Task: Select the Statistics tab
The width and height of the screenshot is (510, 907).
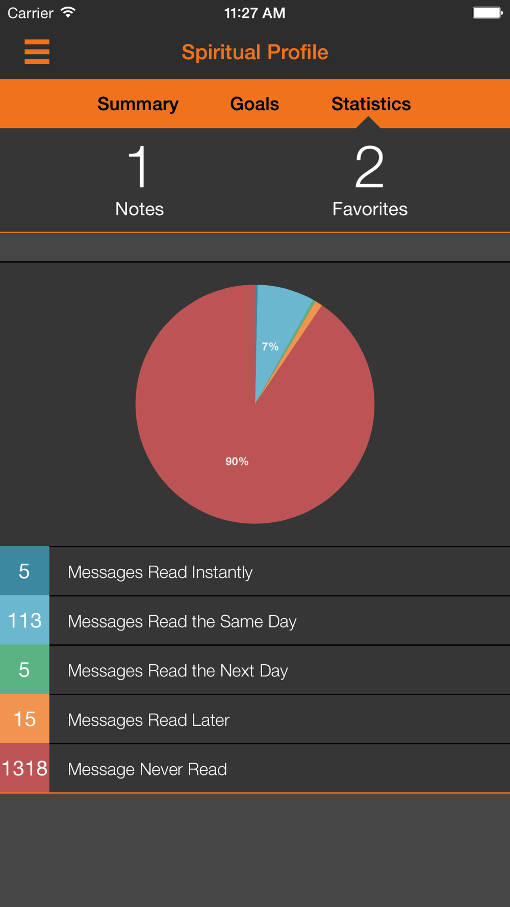Action: pos(371,104)
